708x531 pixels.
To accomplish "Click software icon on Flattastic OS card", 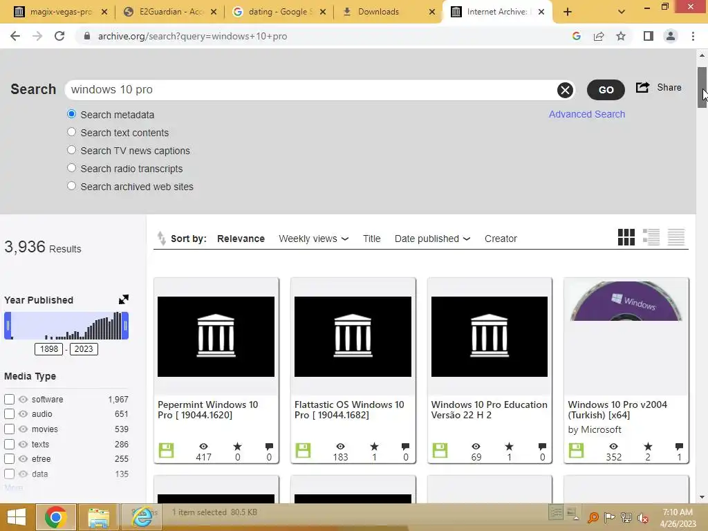I will 303,450.
